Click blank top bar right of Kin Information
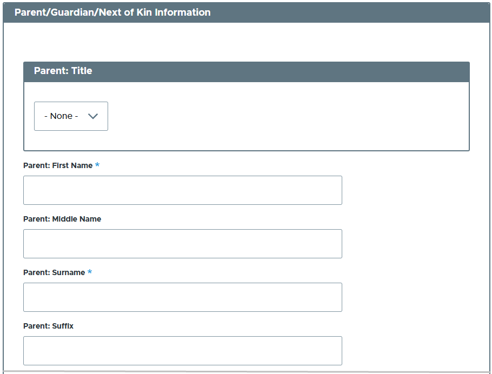The width and height of the screenshot is (492, 374). [351, 12]
